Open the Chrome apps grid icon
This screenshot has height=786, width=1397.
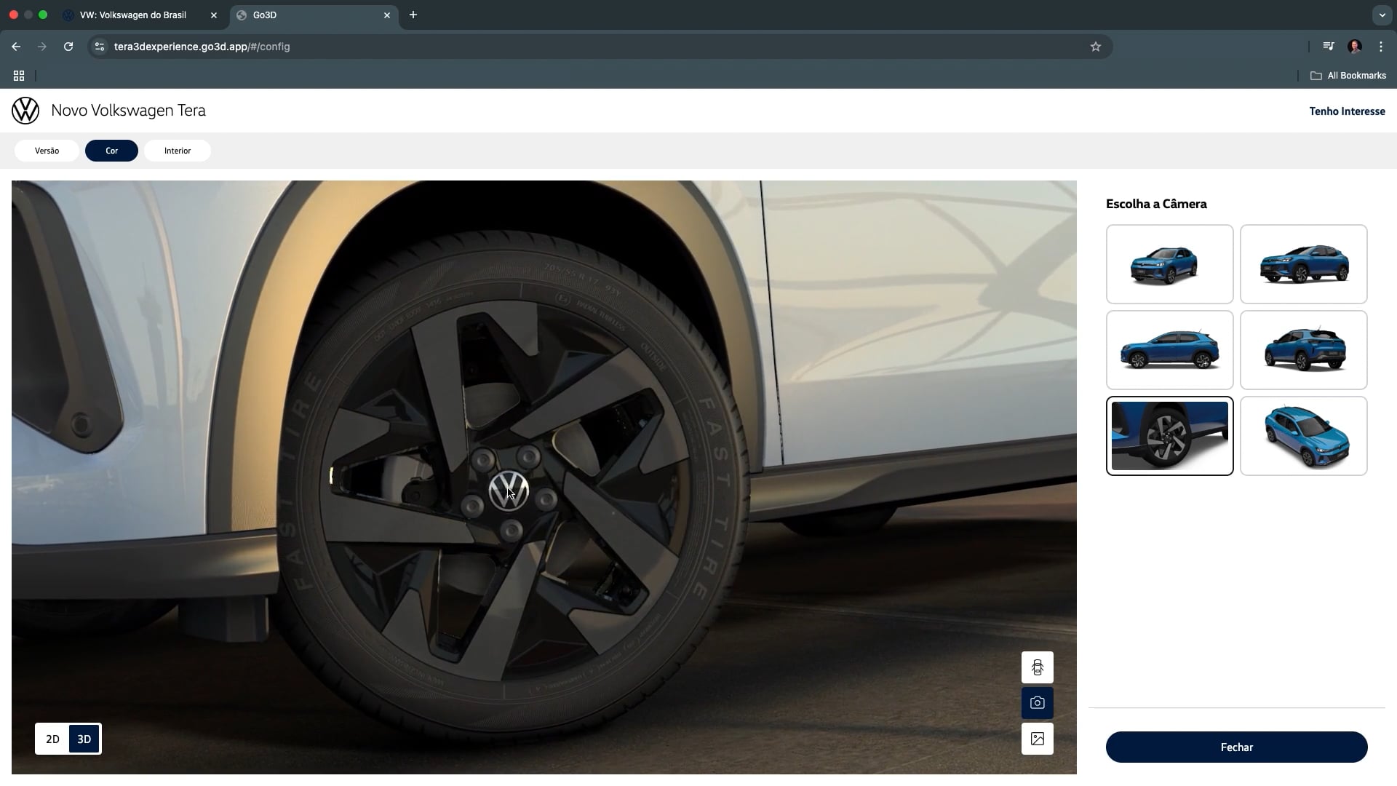click(19, 76)
